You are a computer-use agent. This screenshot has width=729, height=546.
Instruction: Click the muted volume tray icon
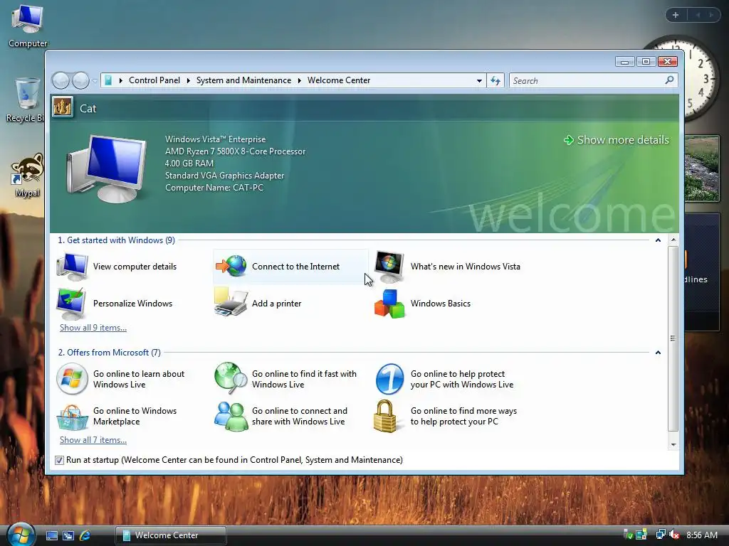click(x=674, y=535)
